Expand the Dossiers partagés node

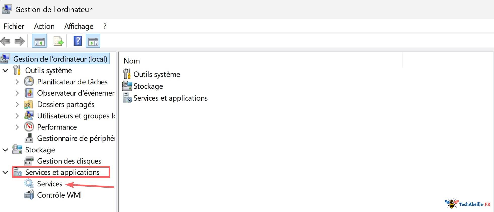(17, 104)
